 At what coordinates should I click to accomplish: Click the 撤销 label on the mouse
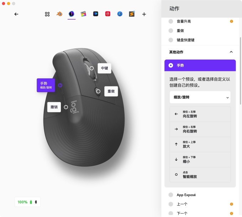(x=54, y=107)
